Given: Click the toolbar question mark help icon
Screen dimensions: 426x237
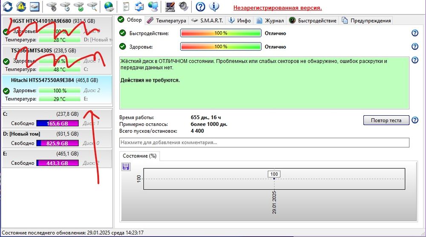Looking at the screenshot, I should tap(200, 6).
